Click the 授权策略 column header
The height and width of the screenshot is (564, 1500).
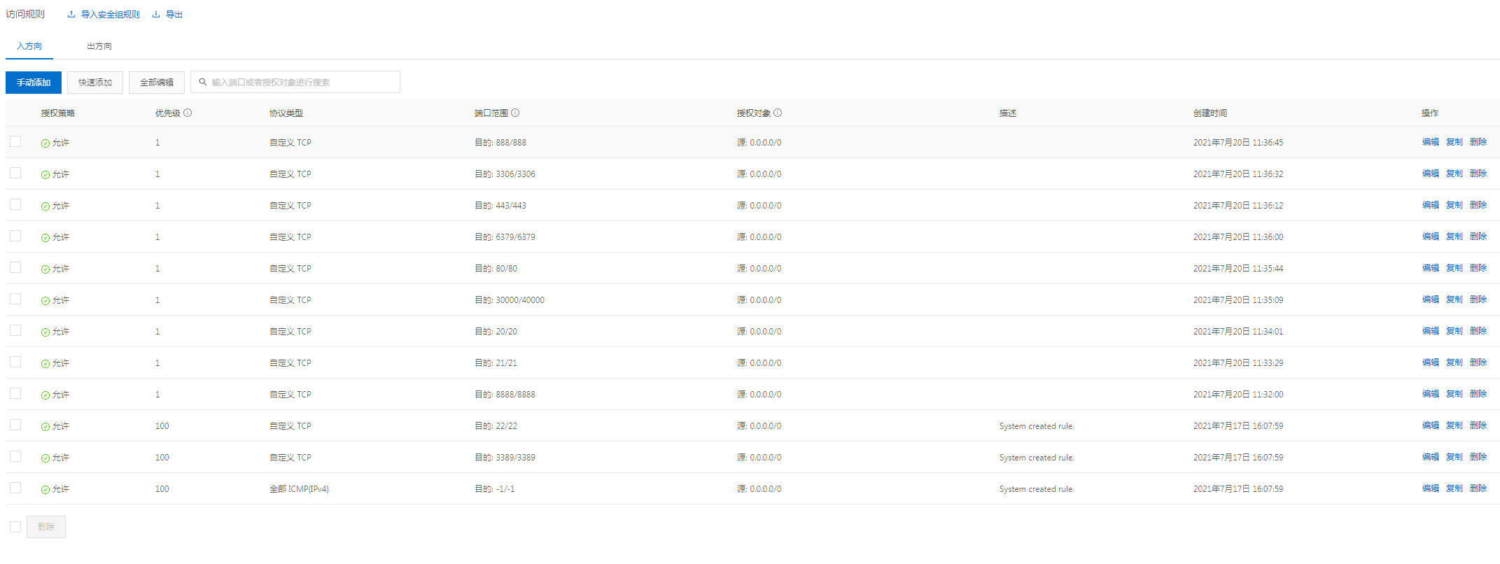(58, 113)
